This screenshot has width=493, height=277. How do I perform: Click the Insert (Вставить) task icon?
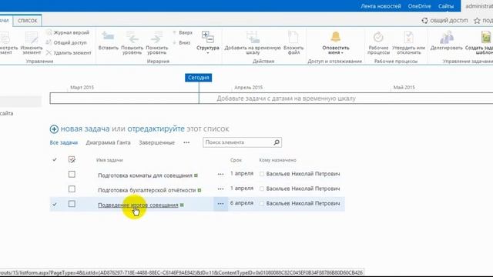point(108,37)
